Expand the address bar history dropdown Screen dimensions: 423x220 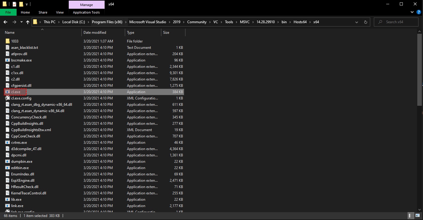coord(357,22)
